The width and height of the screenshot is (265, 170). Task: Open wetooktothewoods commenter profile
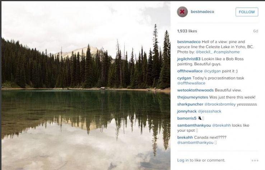195,90
